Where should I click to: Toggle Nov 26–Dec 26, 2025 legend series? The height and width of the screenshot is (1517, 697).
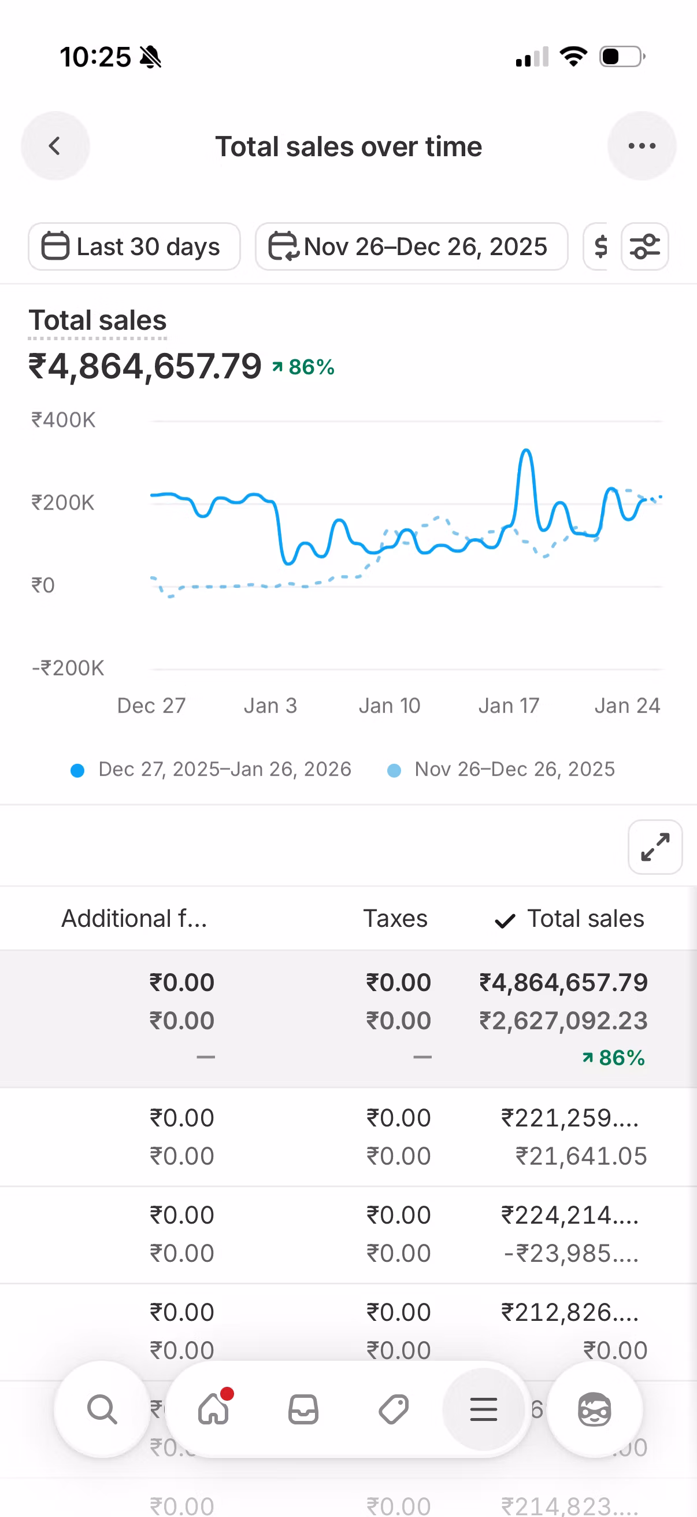pos(501,769)
